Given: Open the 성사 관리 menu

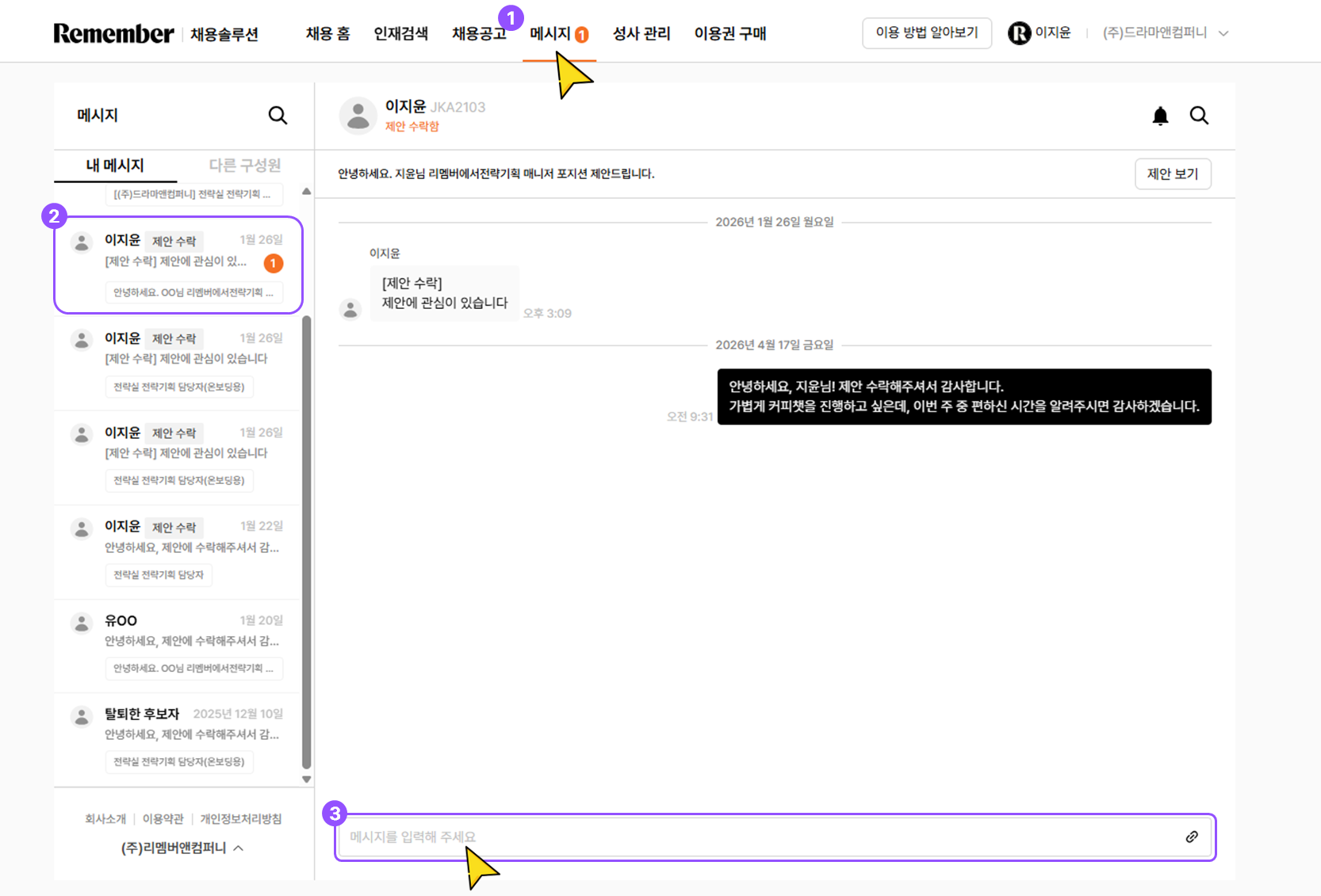Looking at the screenshot, I should tap(641, 33).
